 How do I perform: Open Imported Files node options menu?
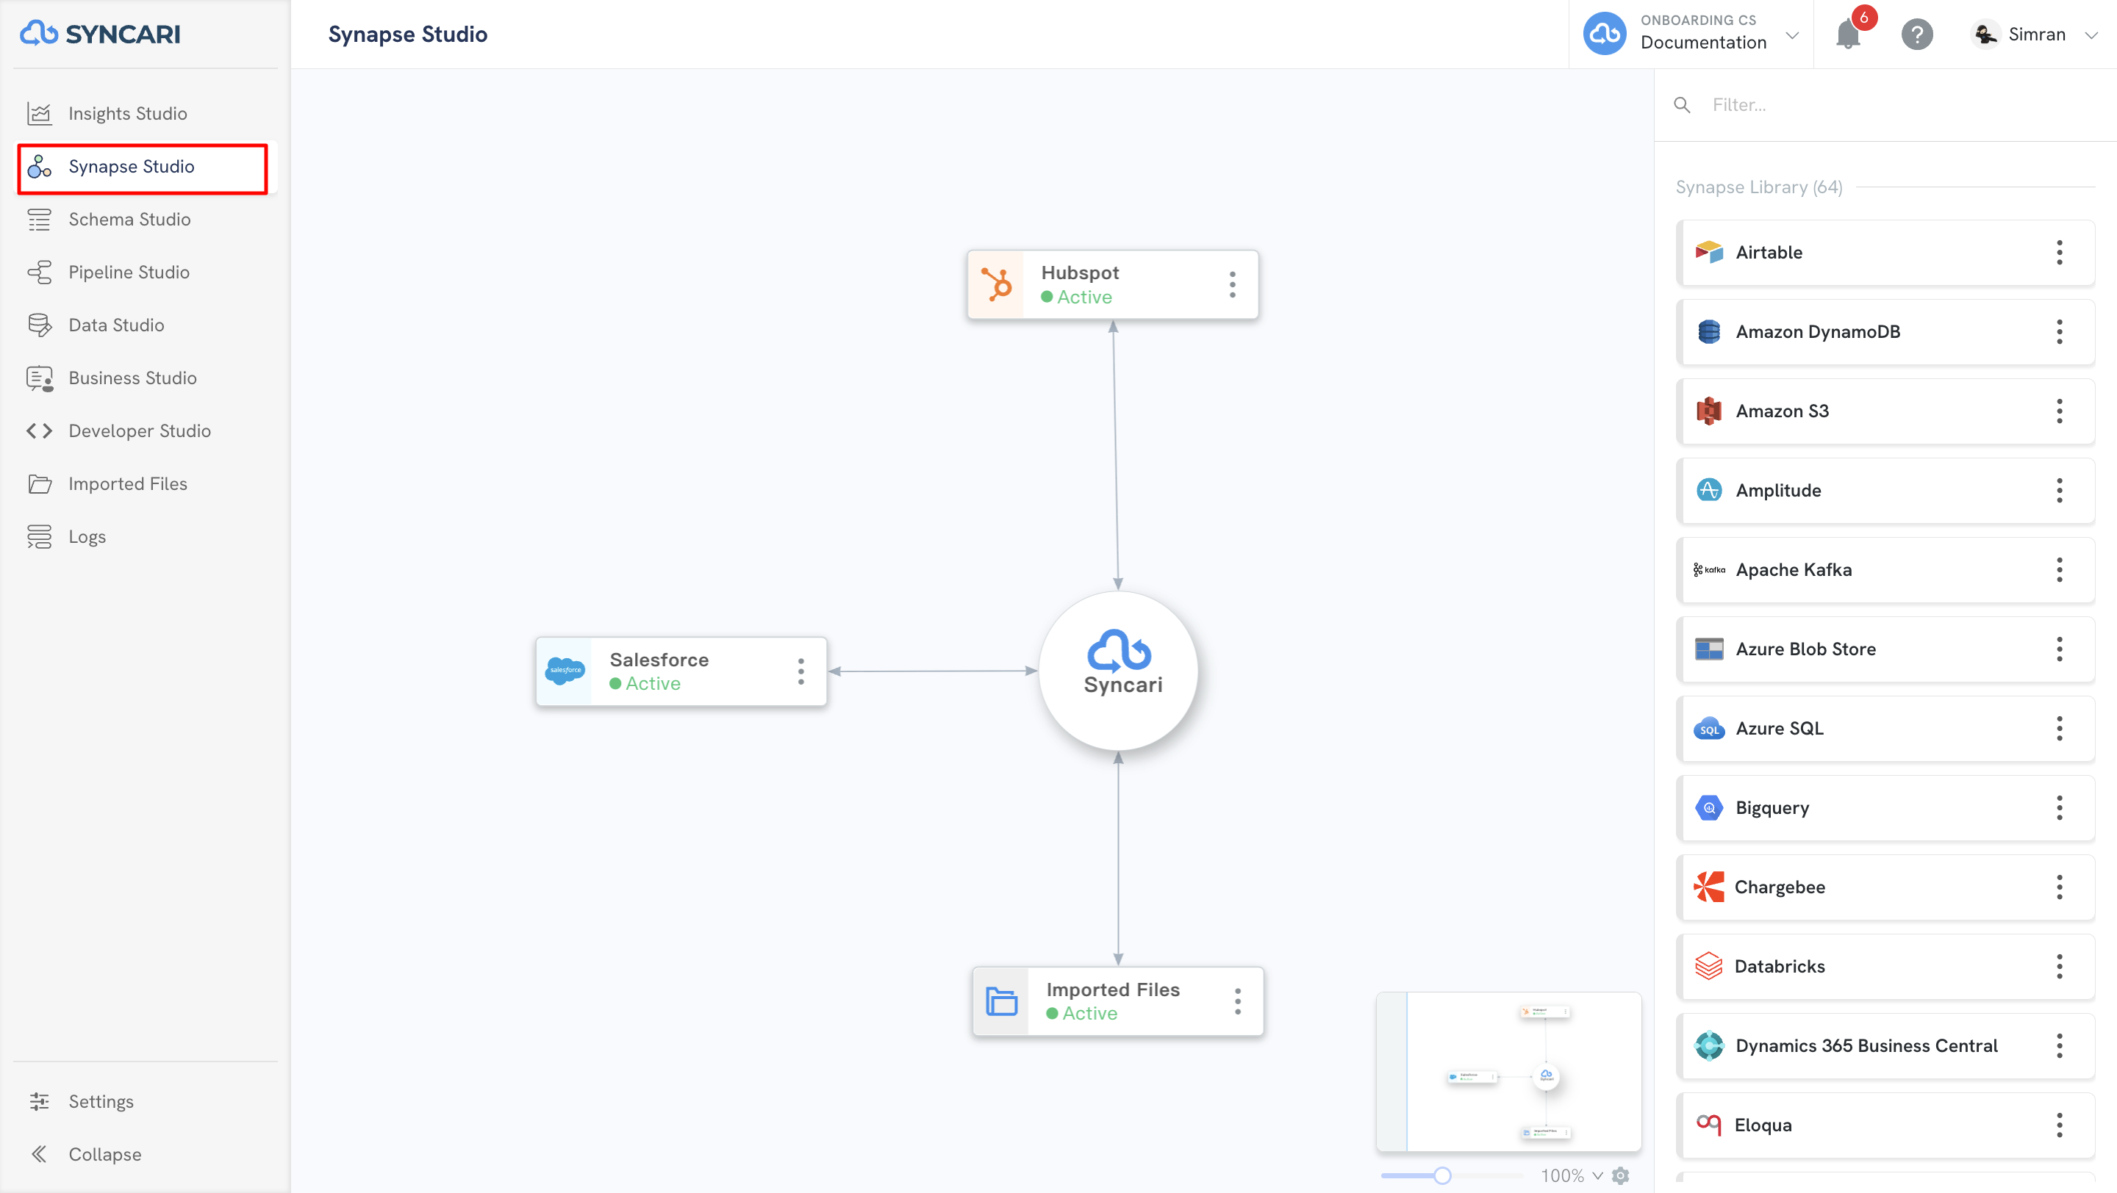(1238, 1001)
